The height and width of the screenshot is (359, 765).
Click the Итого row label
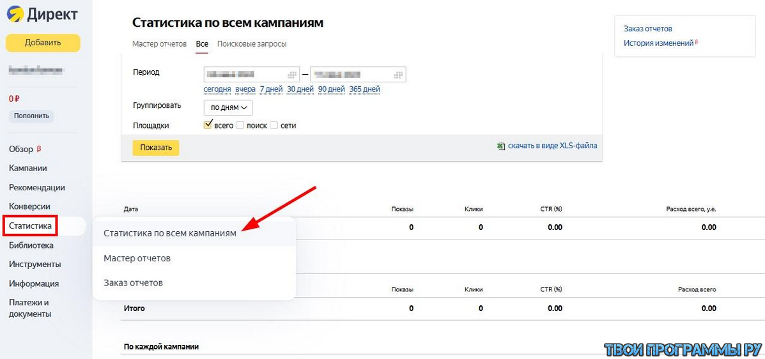pyautogui.click(x=134, y=309)
